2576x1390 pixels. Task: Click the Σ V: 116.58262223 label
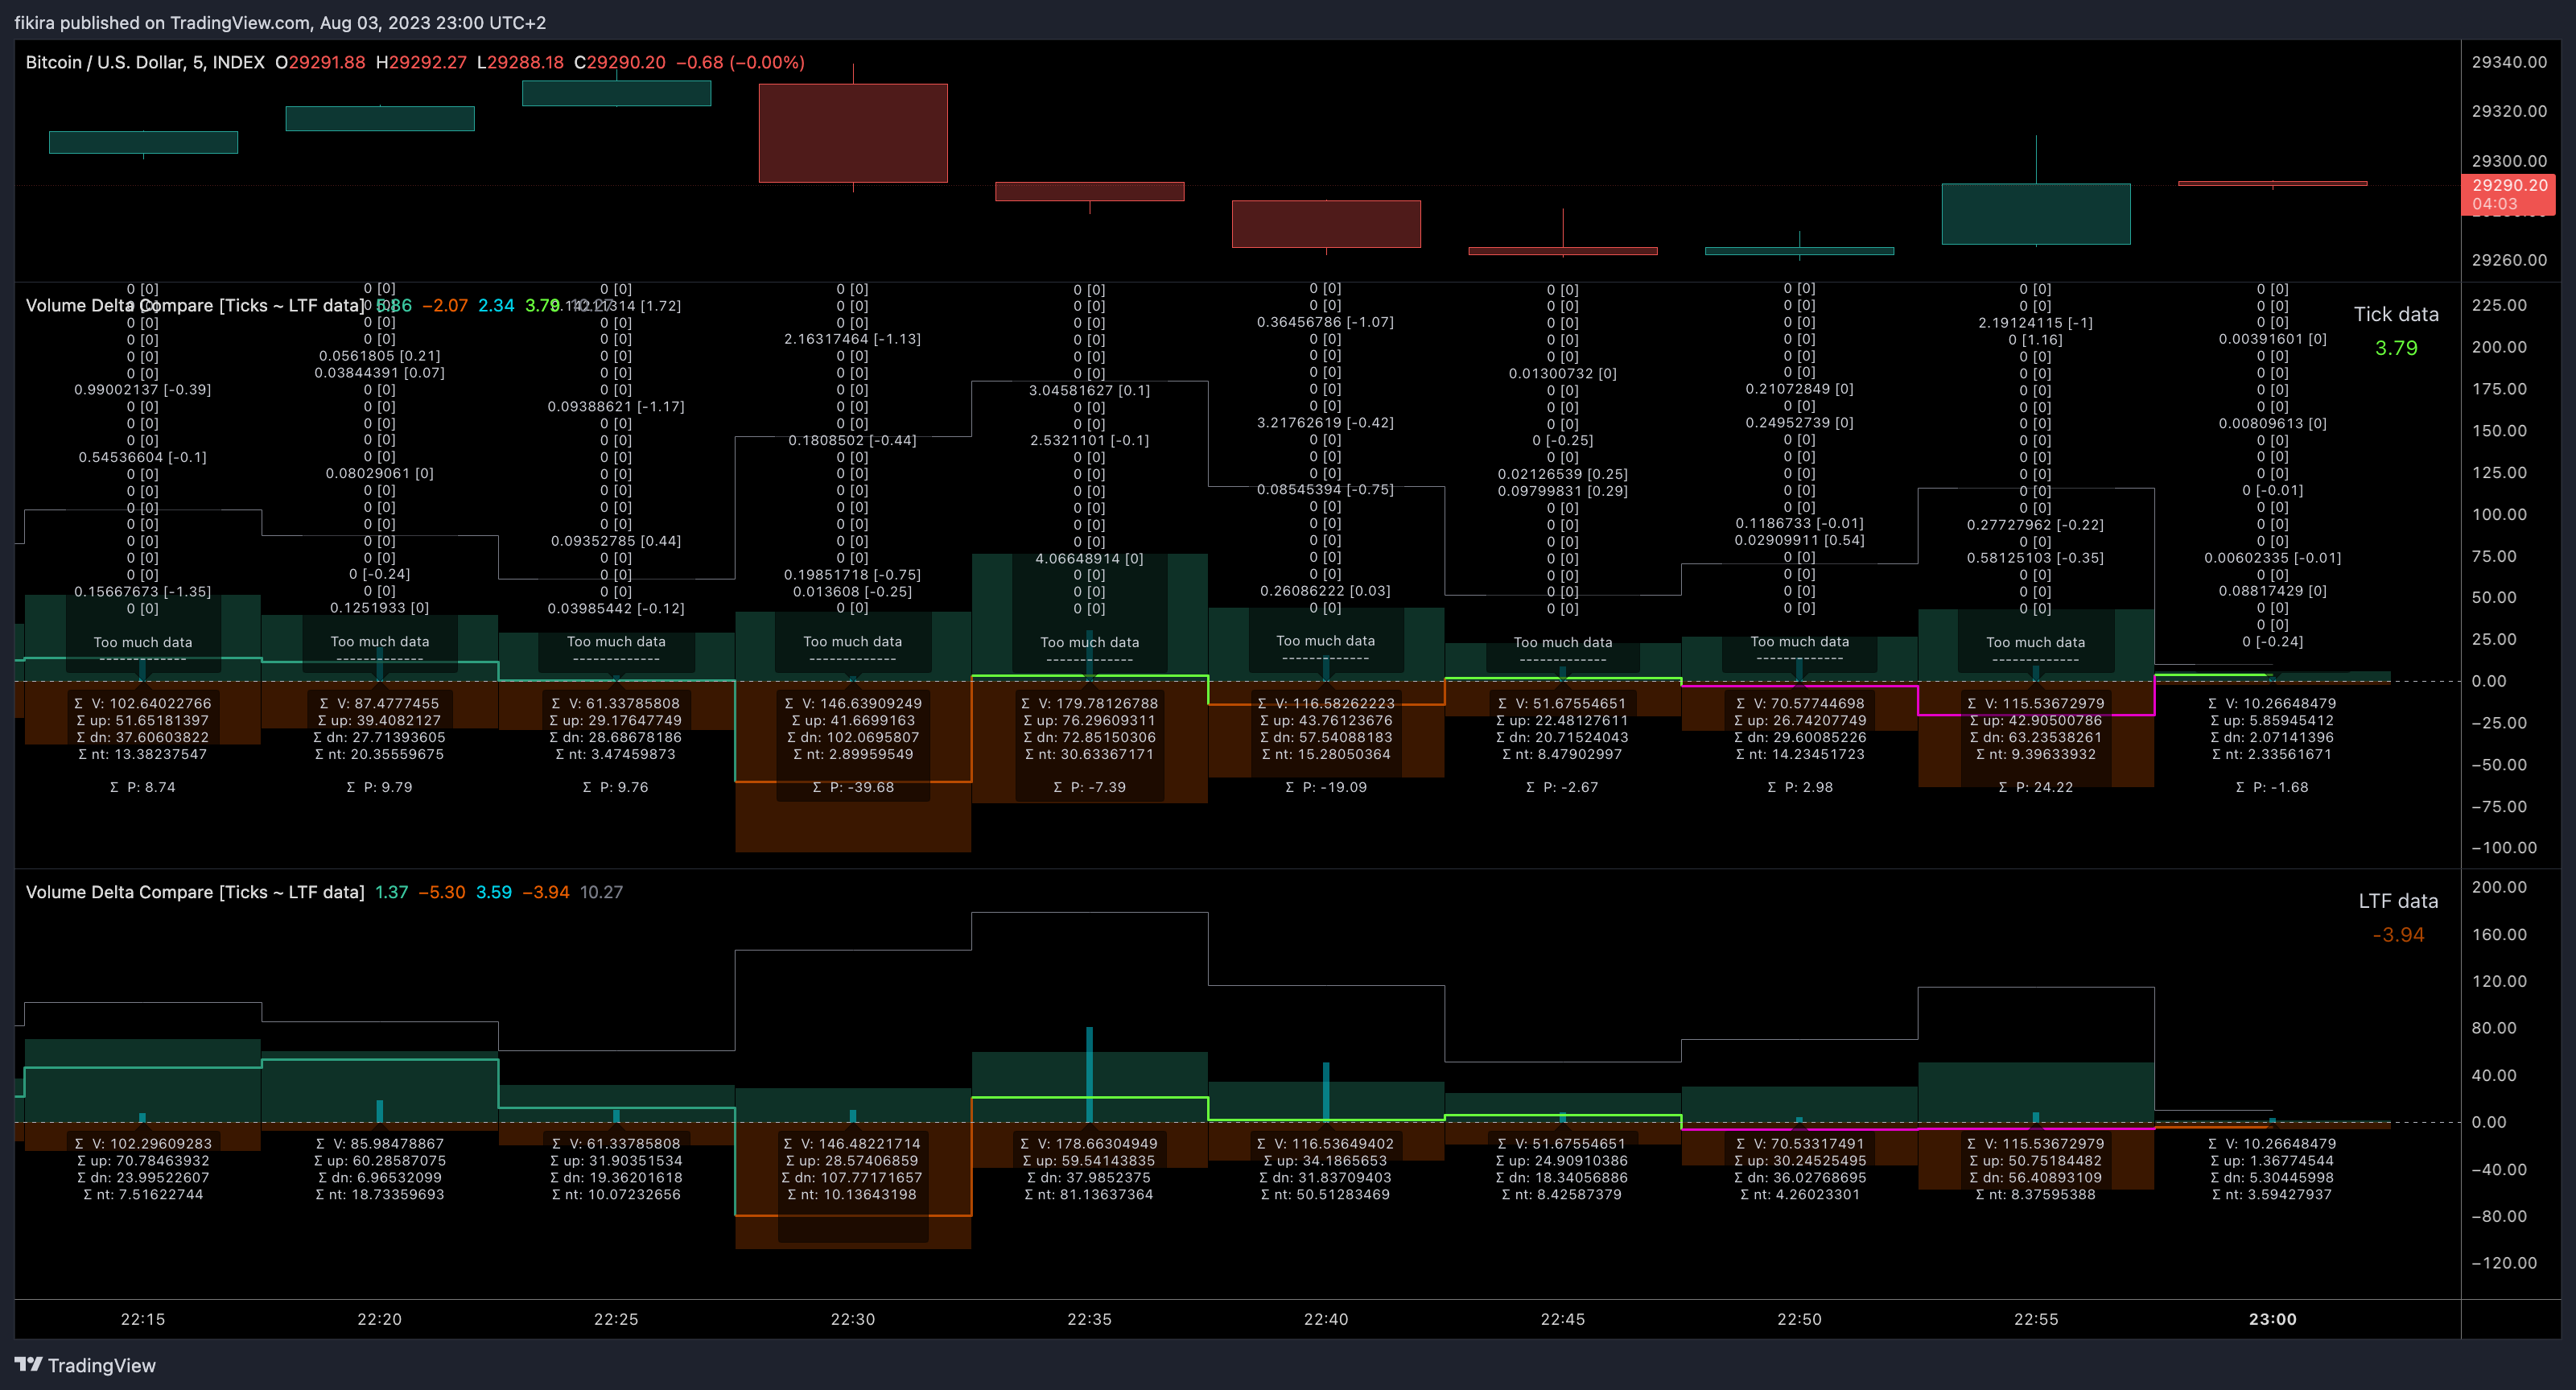click(1326, 703)
